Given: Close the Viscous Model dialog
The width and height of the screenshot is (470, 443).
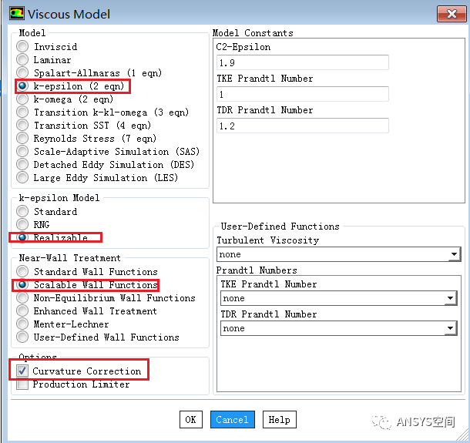Looking at the screenshot, I should pyautogui.click(x=452, y=14).
